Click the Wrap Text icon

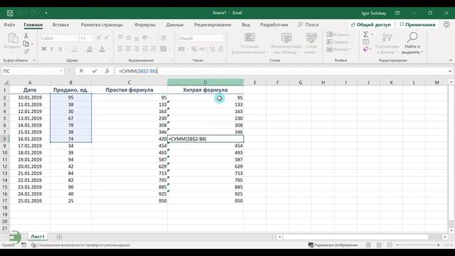[164, 38]
